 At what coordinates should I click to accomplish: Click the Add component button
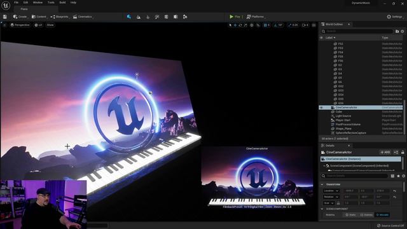tap(385, 153)
